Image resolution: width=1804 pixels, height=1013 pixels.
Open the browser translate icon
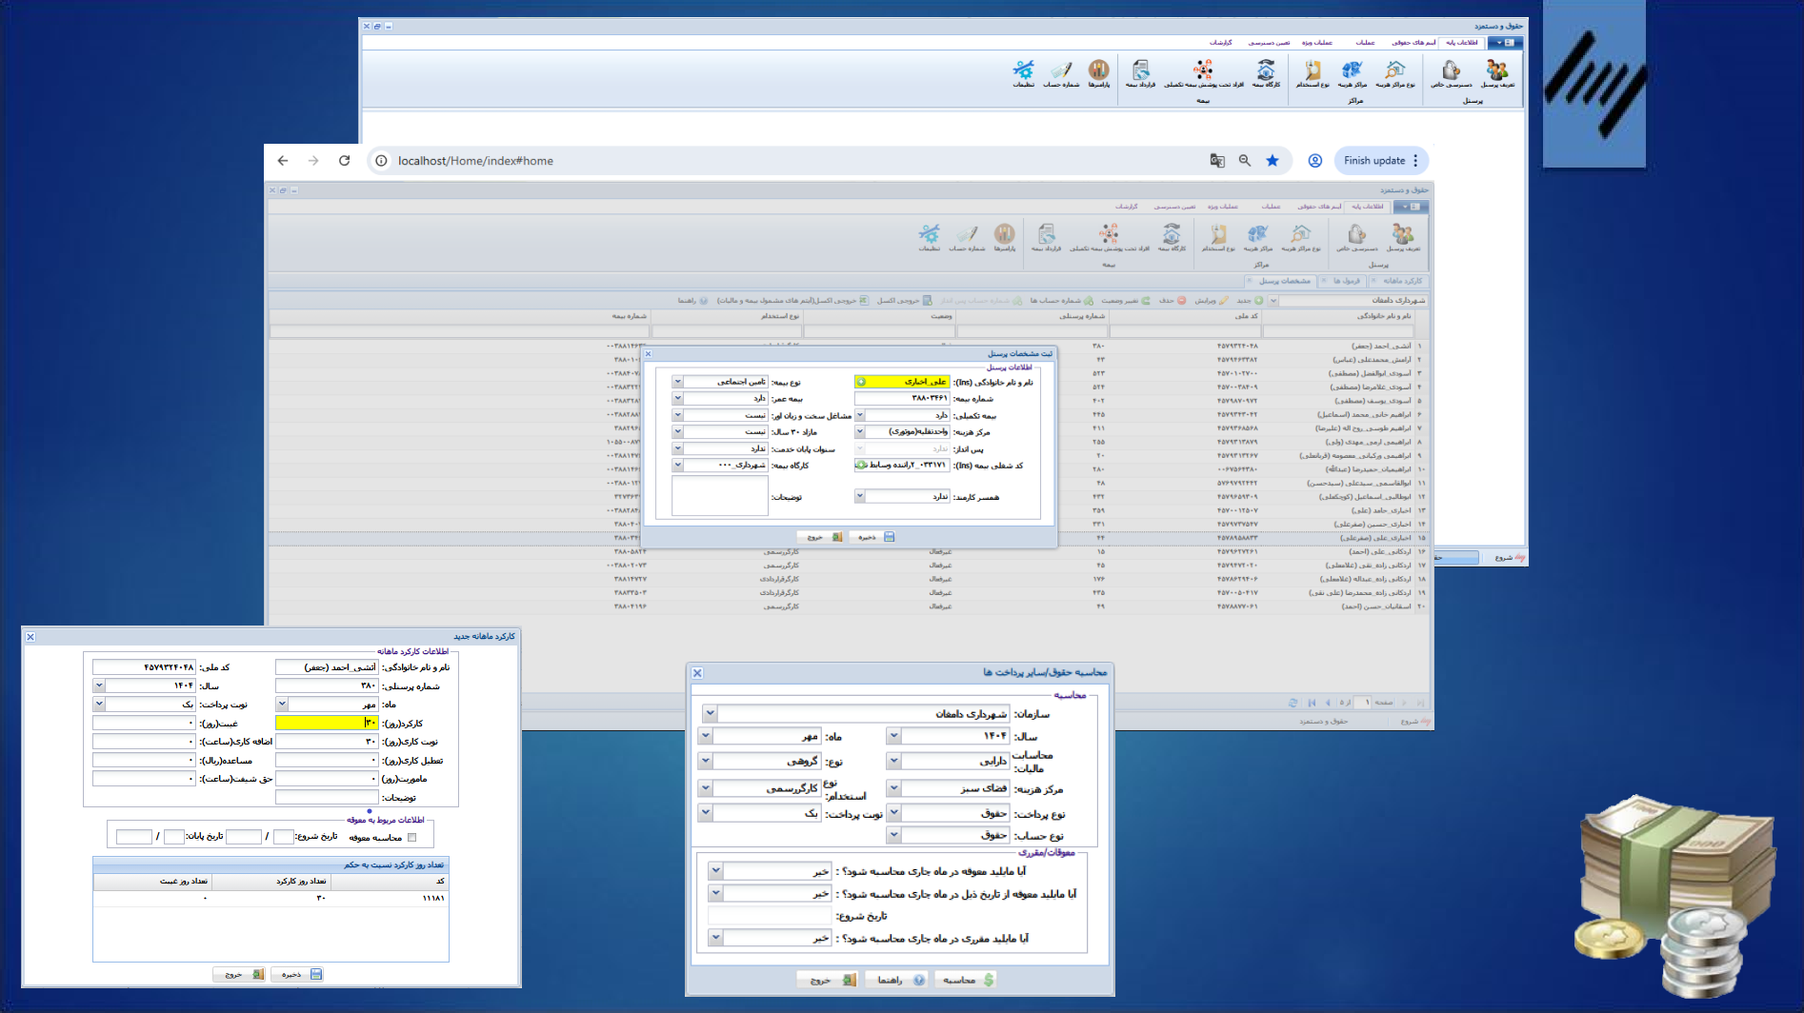(1217, 161)
